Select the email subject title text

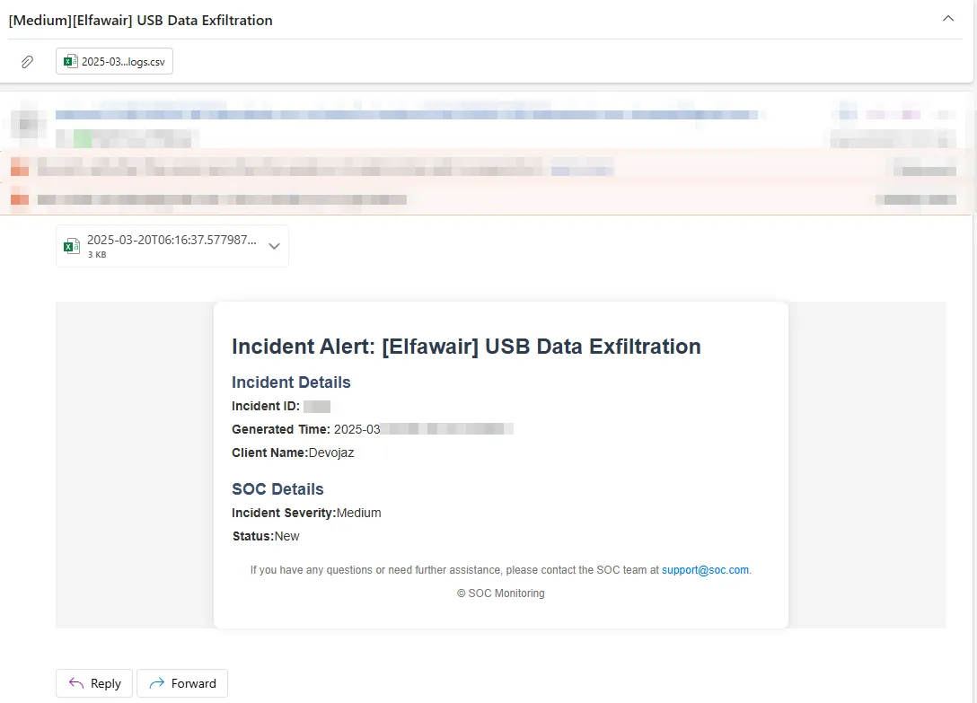tap(140, 20)
